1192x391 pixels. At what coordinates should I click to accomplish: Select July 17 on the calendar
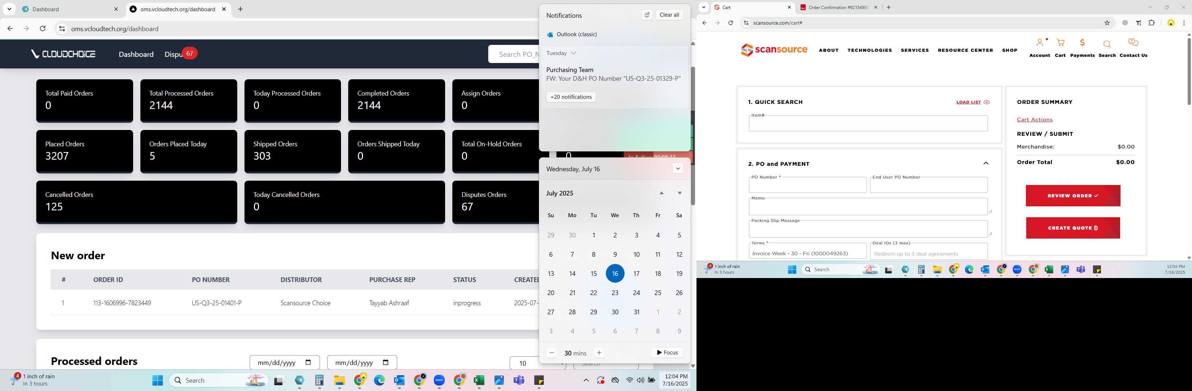pos(636,274)
